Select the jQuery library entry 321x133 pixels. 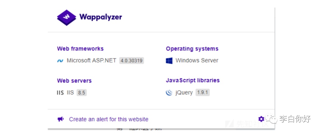[x=184, y=93]
